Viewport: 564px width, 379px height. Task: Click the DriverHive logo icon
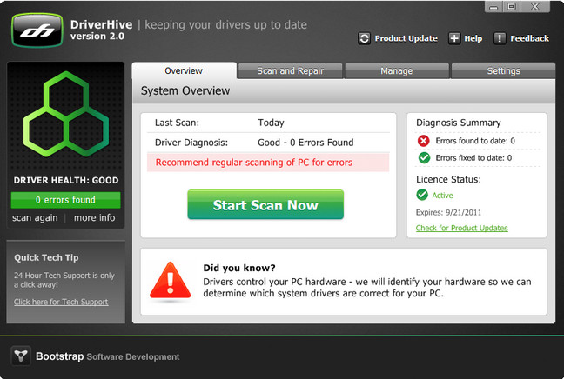pos(37,28)
